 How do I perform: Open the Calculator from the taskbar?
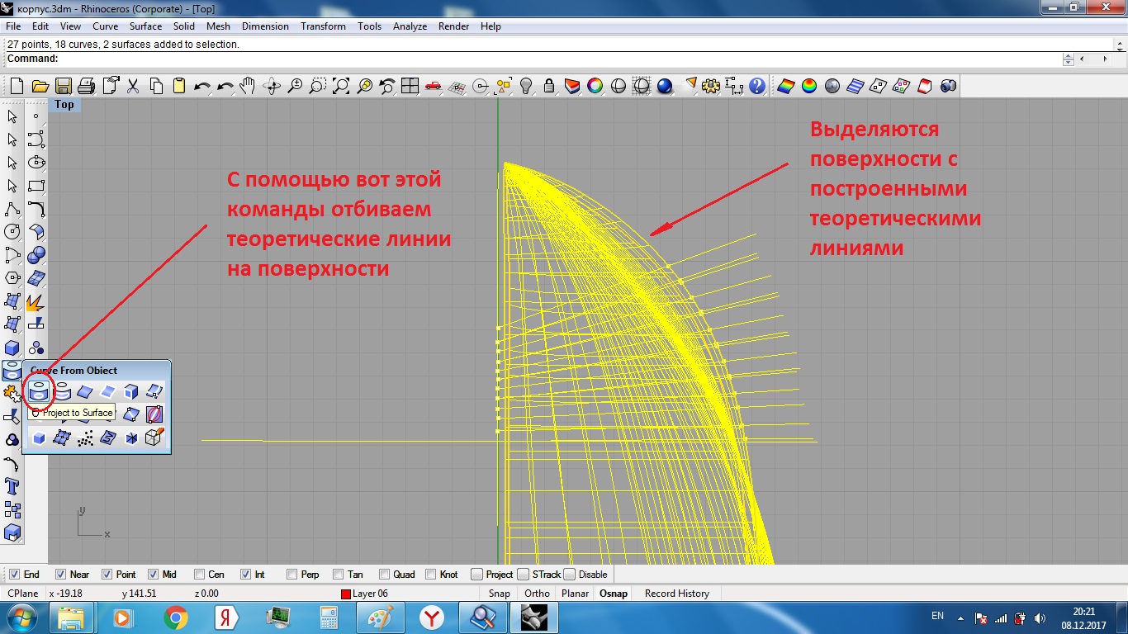[329, 617]
